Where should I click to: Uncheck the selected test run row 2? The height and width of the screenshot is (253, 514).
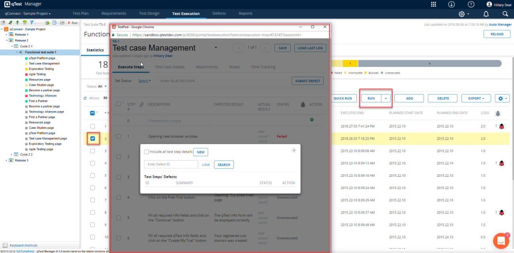tap(93, 138)
